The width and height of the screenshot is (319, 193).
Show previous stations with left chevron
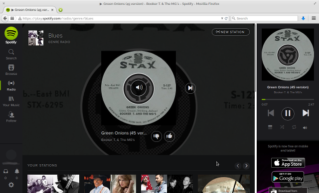point(238,166)
